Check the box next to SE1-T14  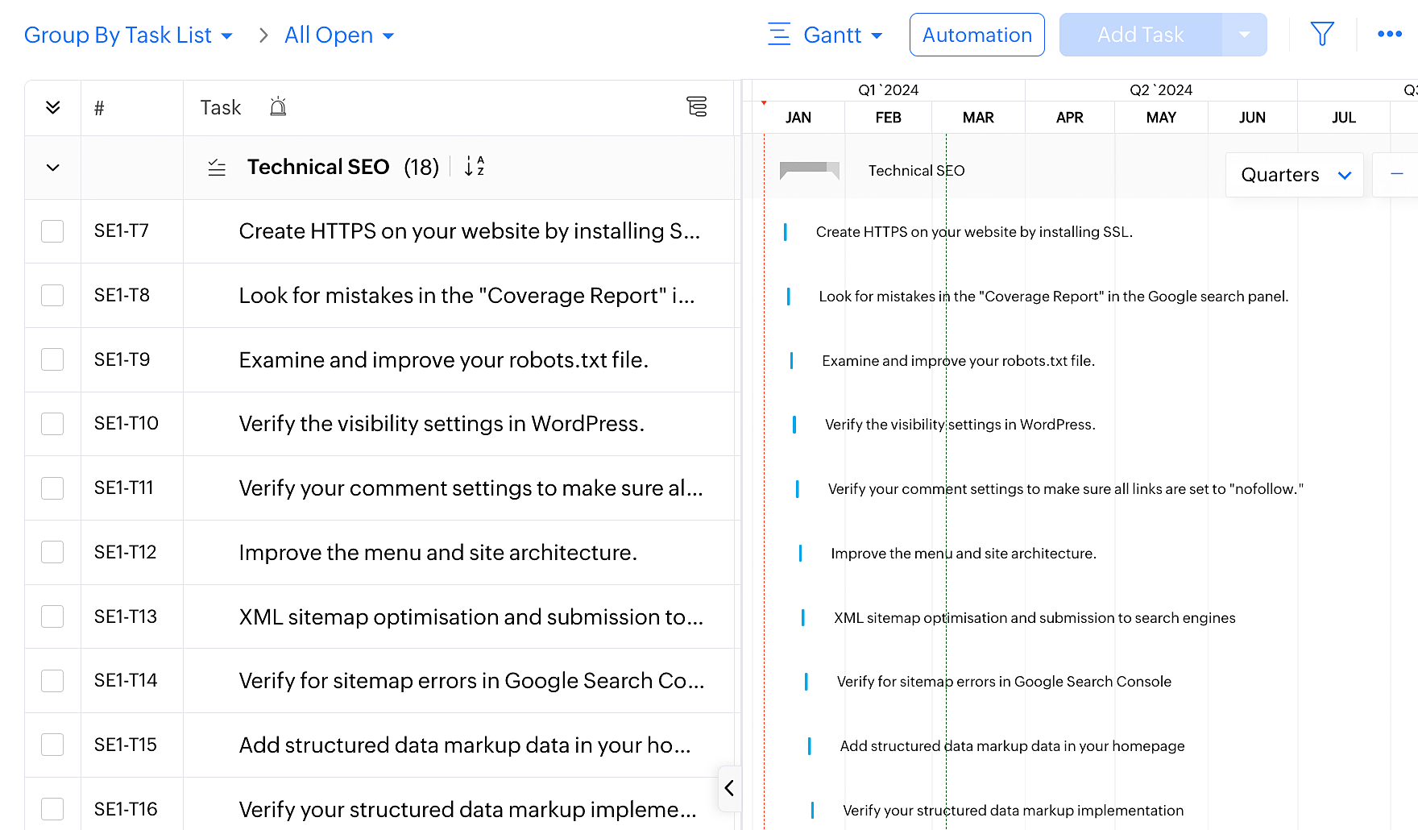53,681
